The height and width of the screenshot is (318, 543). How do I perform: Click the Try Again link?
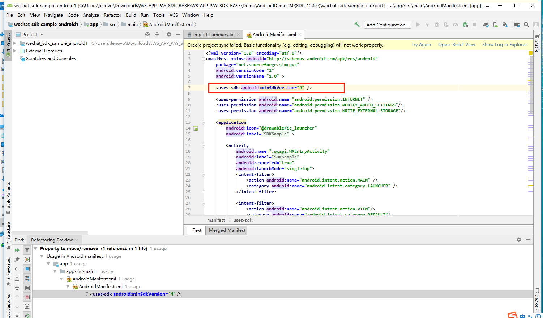tap(421, 45)
